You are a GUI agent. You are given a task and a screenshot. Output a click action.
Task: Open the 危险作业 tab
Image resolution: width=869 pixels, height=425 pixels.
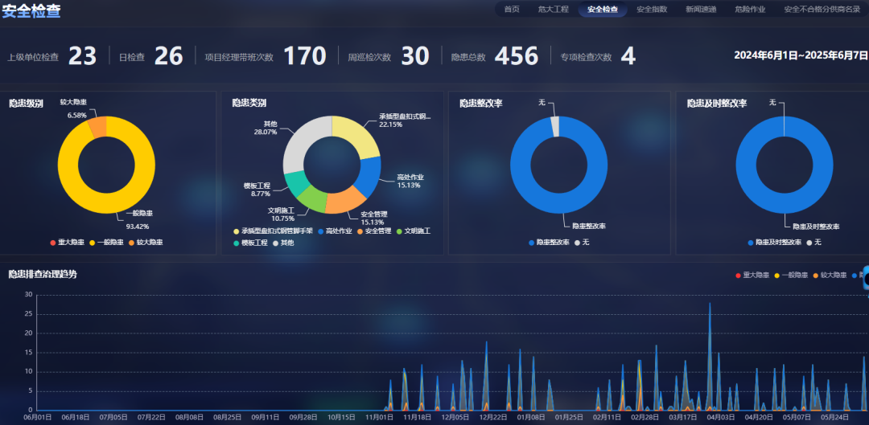tap(750, 10)
